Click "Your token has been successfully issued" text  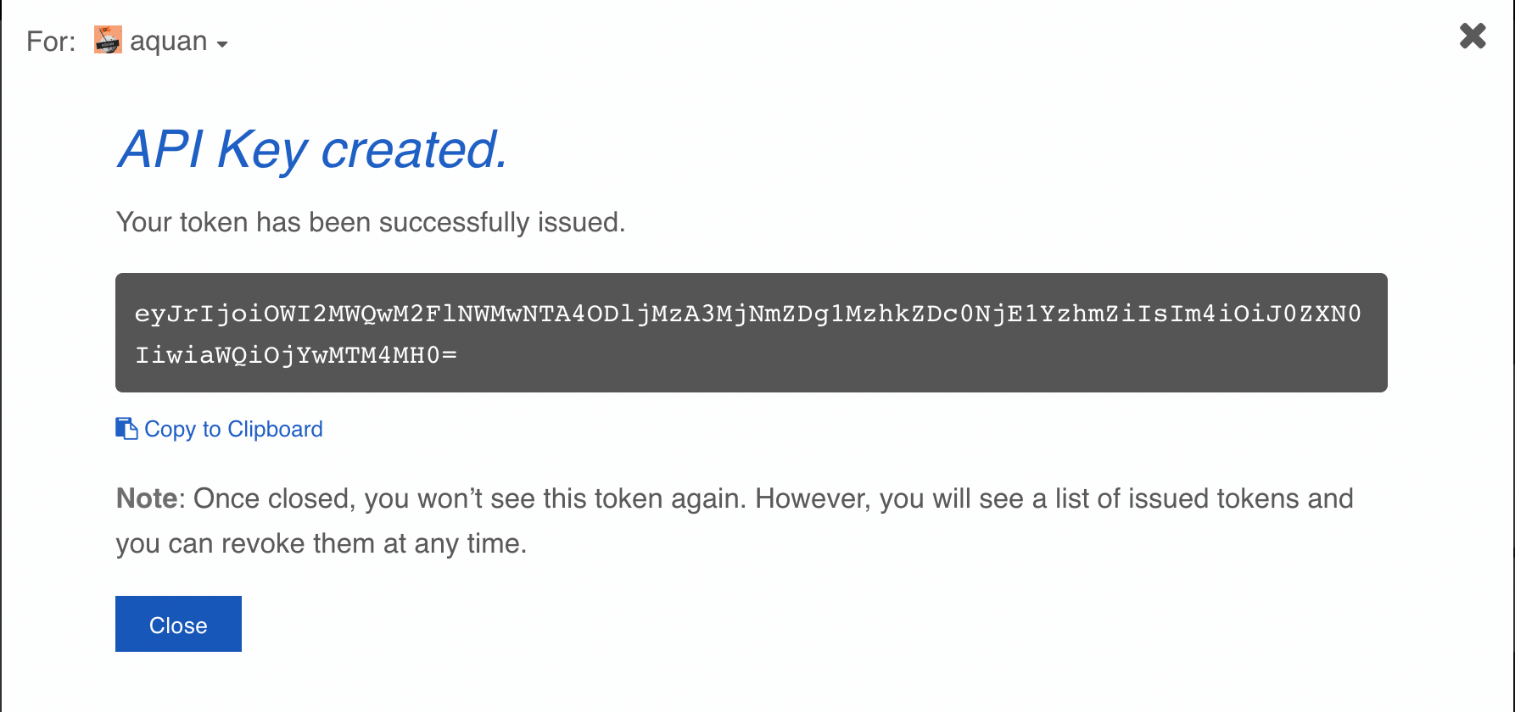point(371,222)
